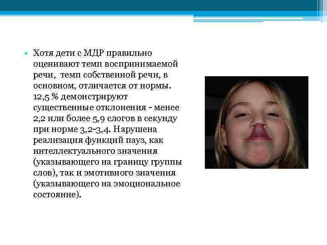
Task: Click the text line starting "Хотя дети с МДР"
Action: coord(93,53)
